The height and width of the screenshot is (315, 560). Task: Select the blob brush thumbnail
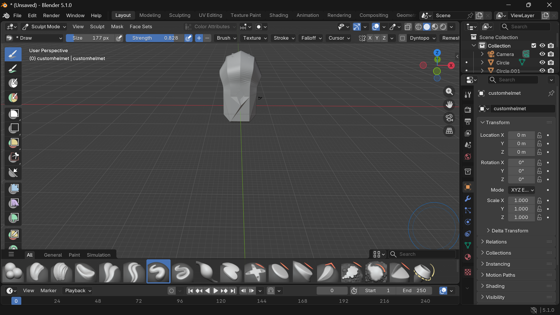click(13, 272)
